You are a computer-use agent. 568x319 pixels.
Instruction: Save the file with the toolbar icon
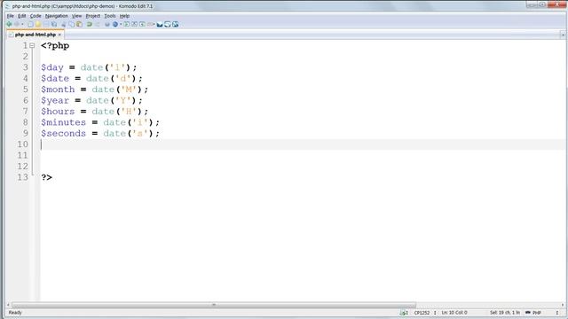coord(46,24)
